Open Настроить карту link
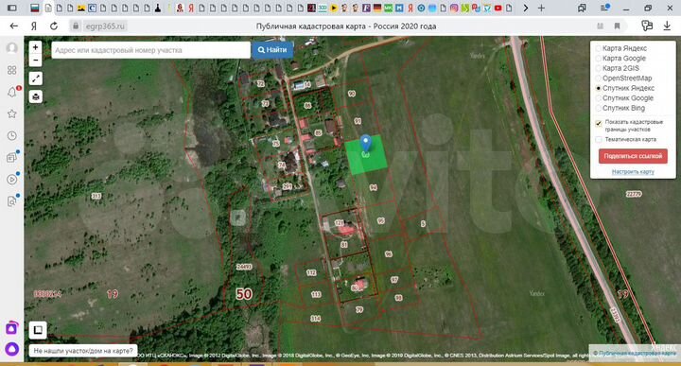 click(633, 172)
